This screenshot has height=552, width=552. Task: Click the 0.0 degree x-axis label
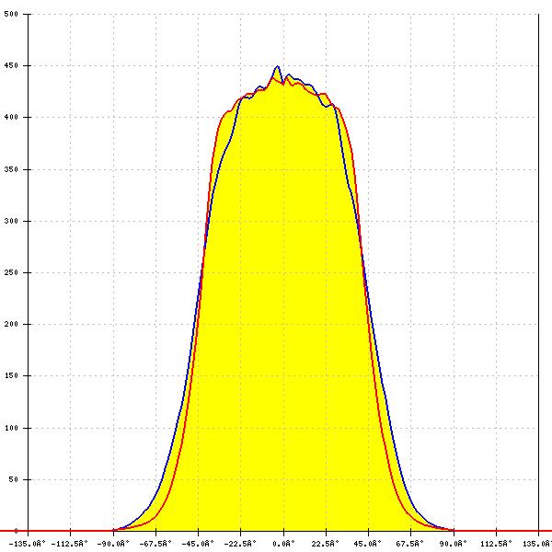(x=283, y=544)
